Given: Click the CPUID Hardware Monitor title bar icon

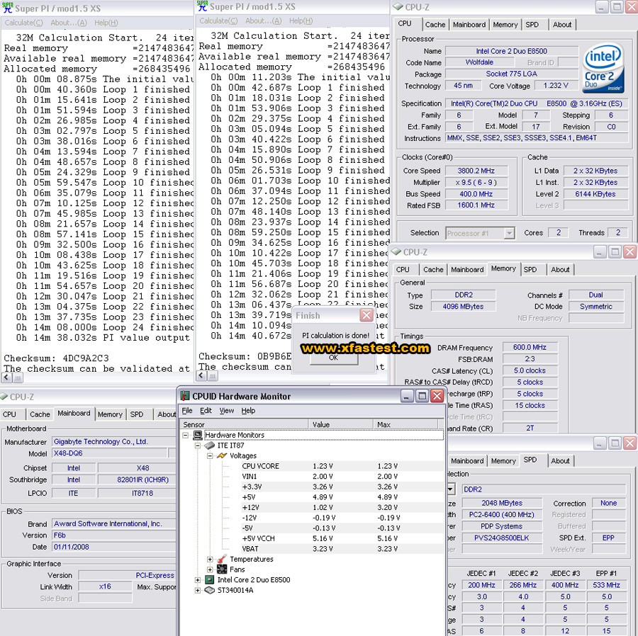Looking at the screenshot, I should [185, 396].
